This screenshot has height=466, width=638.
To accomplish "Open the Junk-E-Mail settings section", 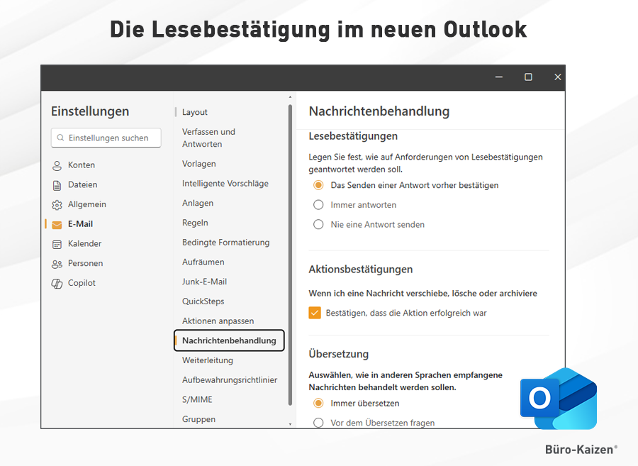I will point(204,282).
